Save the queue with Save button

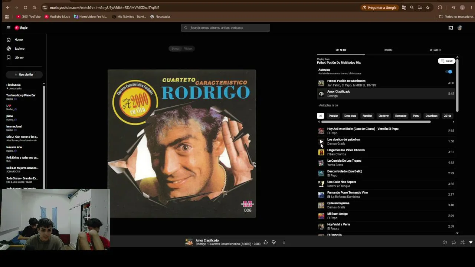(x=446, y=61)
